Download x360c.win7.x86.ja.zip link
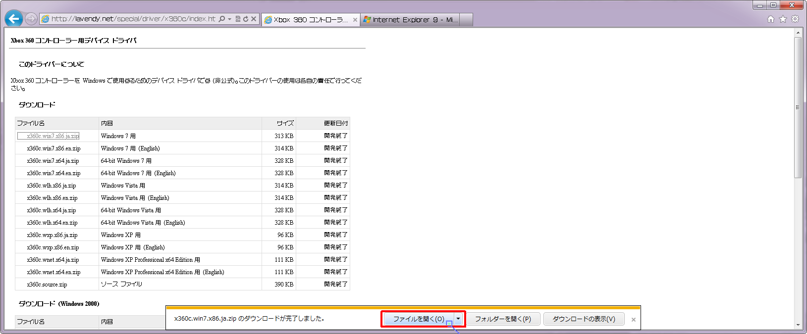 point(53,136)
